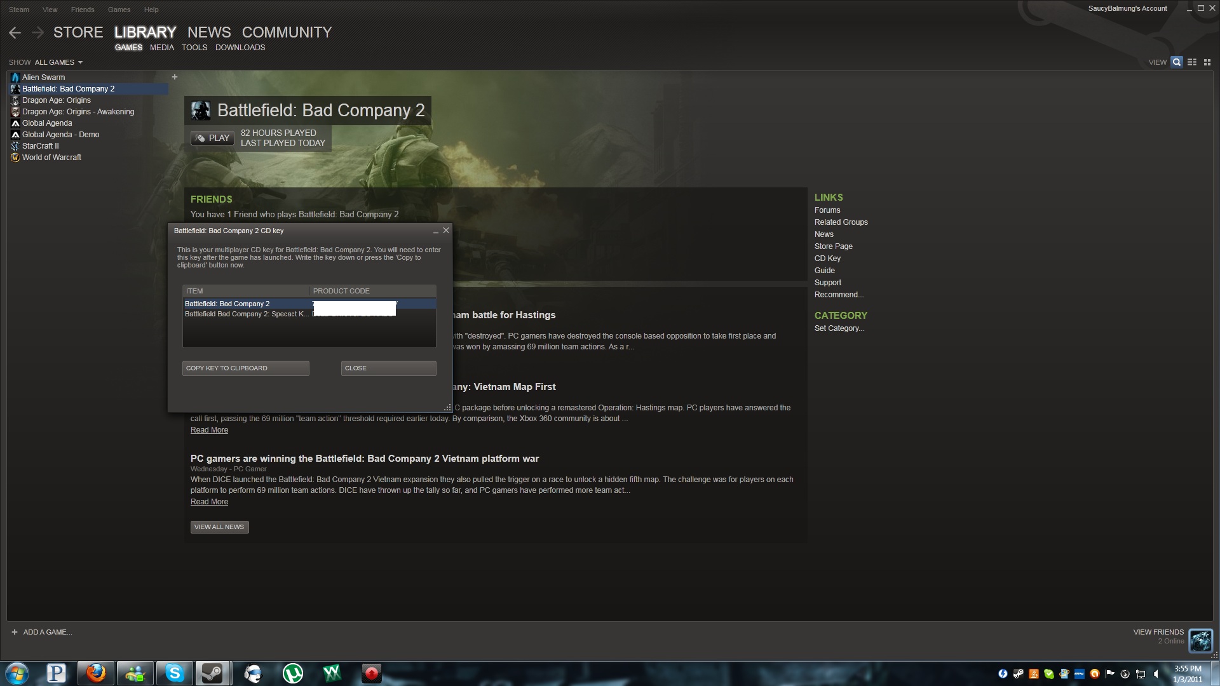
Task: Open Skype from the taskbar
Action: coord(174,673)
